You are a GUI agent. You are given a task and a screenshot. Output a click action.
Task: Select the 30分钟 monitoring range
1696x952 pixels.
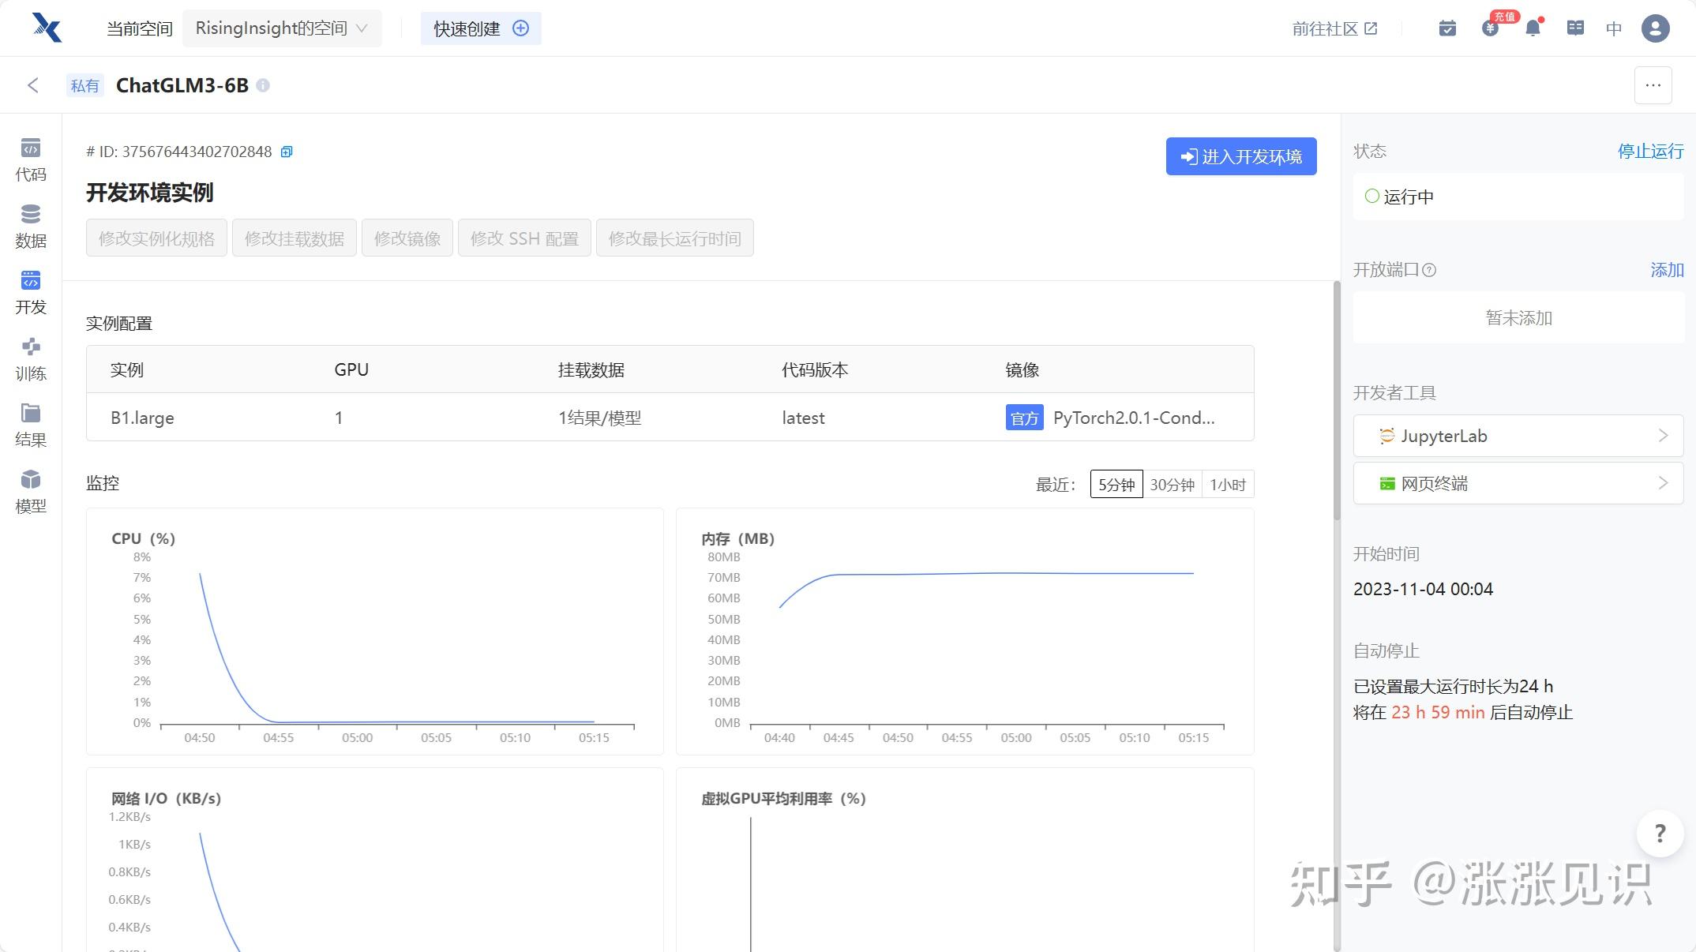[1172, 484]
